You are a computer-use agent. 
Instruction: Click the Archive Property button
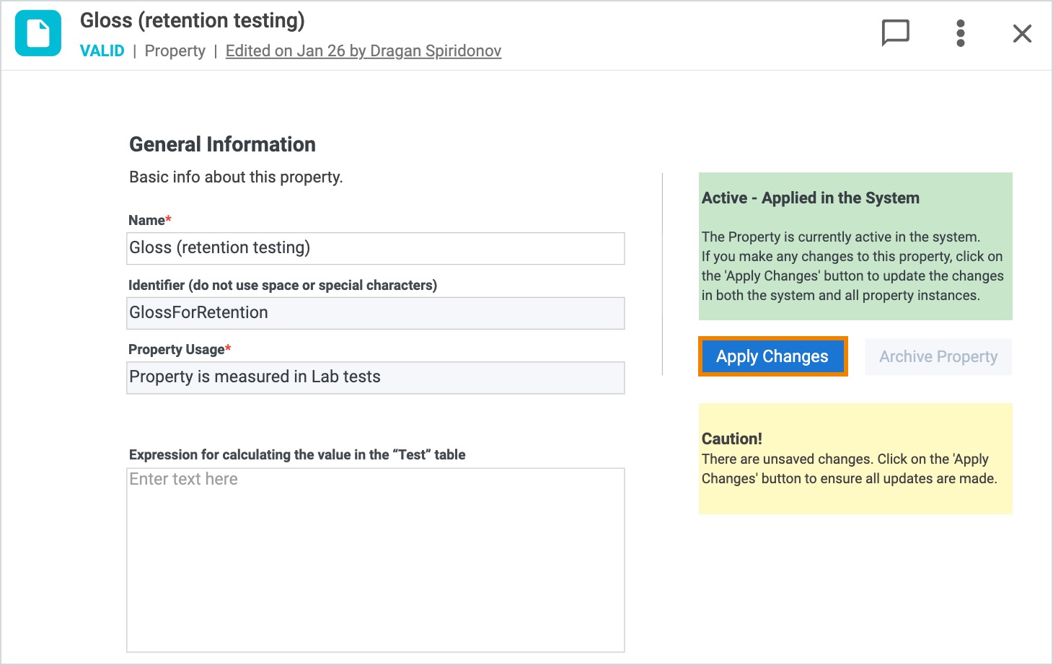938,356
